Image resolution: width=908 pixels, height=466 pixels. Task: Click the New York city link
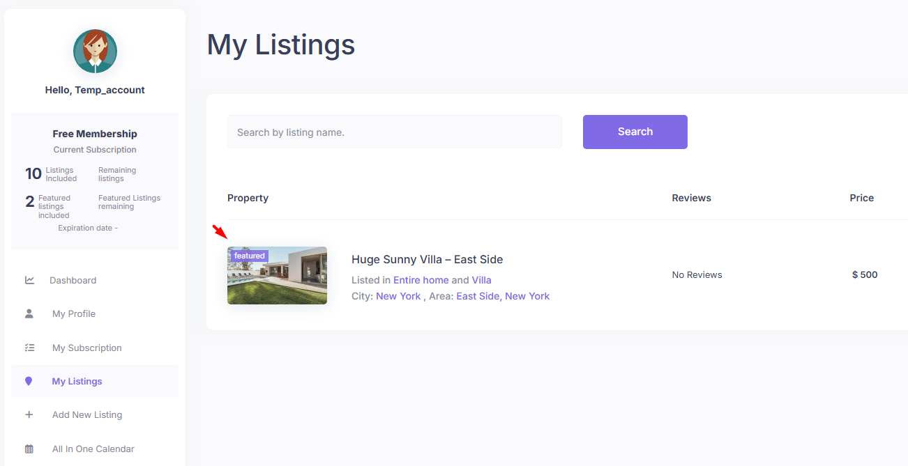pyautogui.click(x=398, y=296)
